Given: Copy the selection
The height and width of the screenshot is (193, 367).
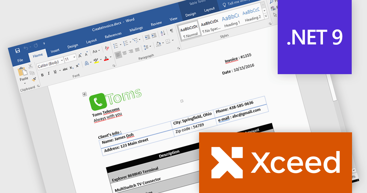Looking at the screenshot, I should click(x=32, y=73).
